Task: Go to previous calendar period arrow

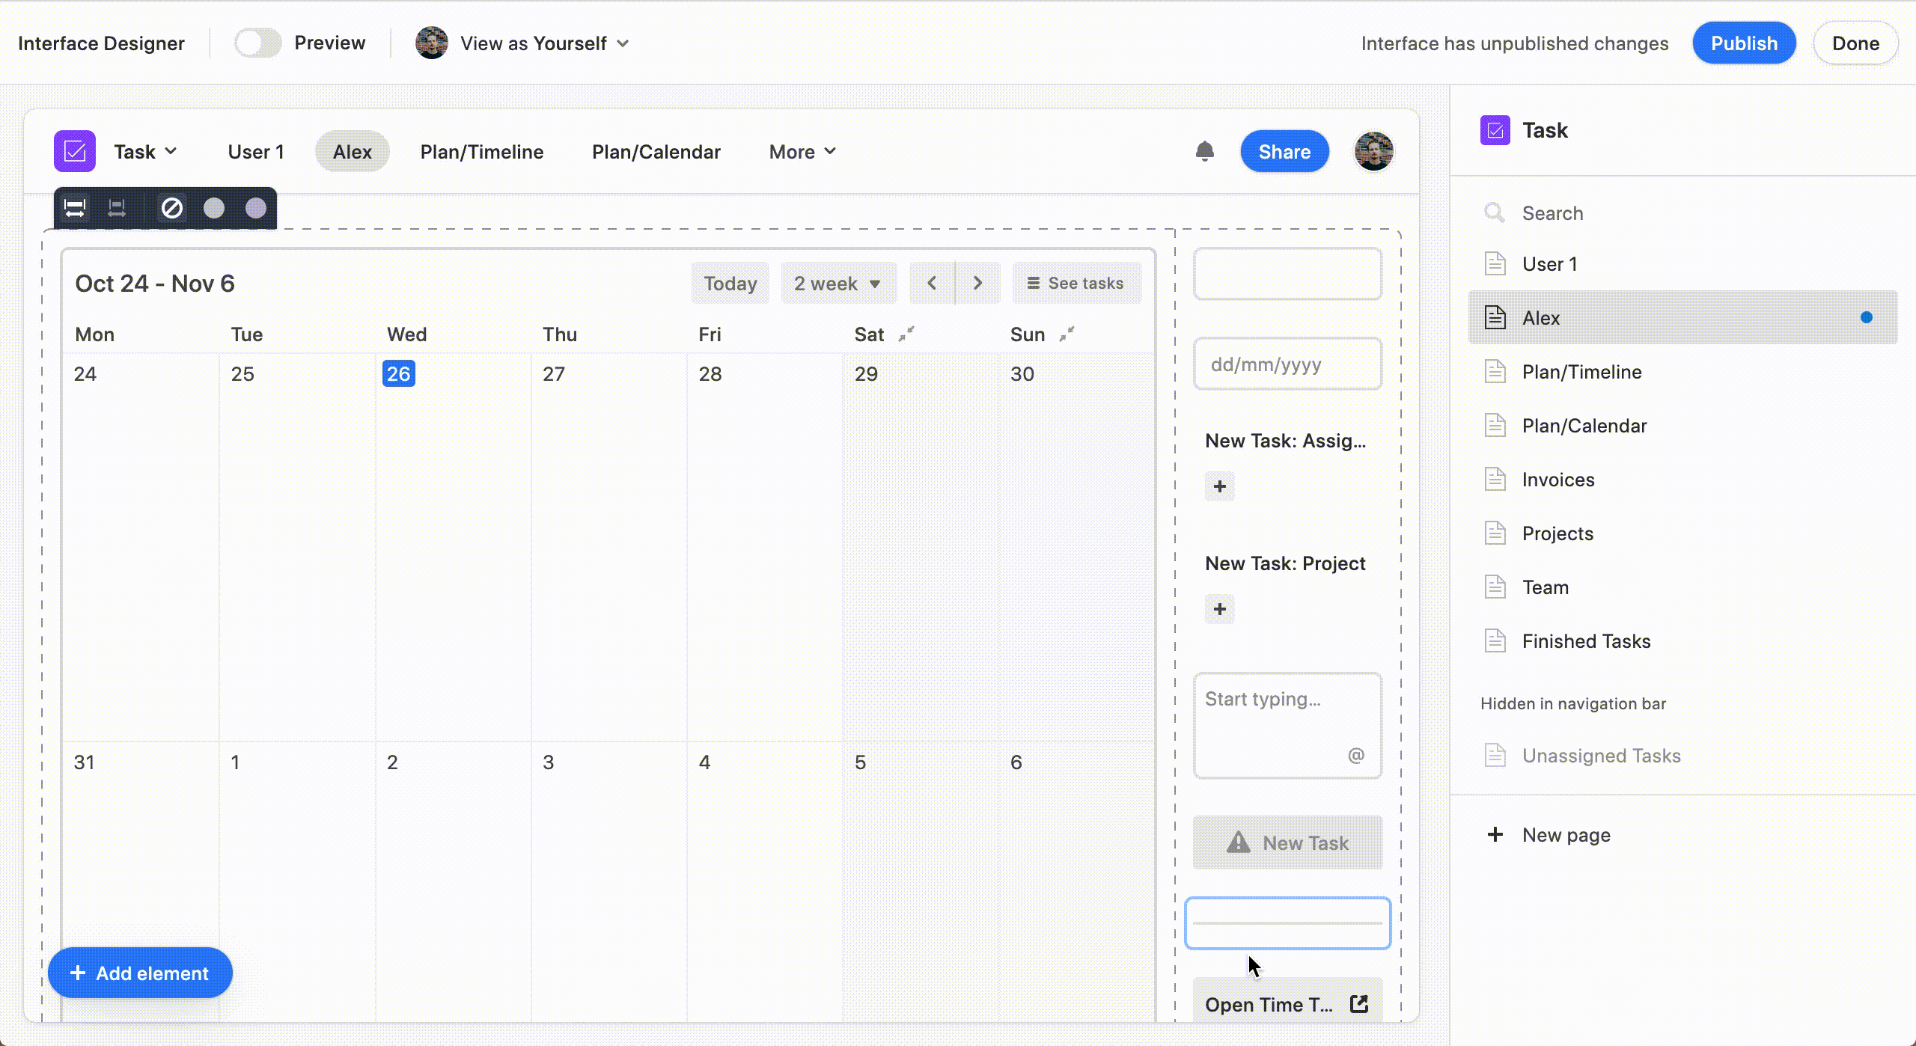Action: coord(932,283)
